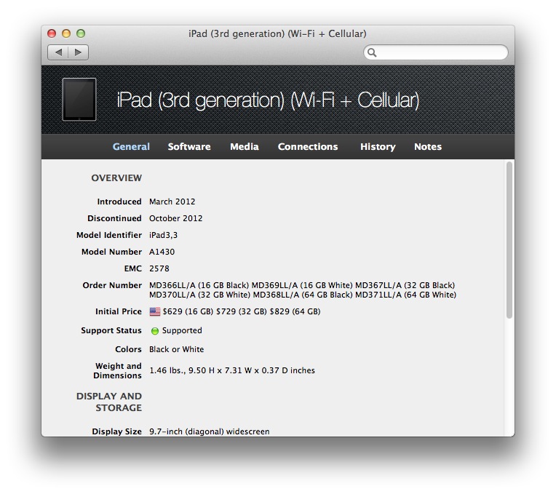Click the $629 (16 GB) price text

point(188,311)
